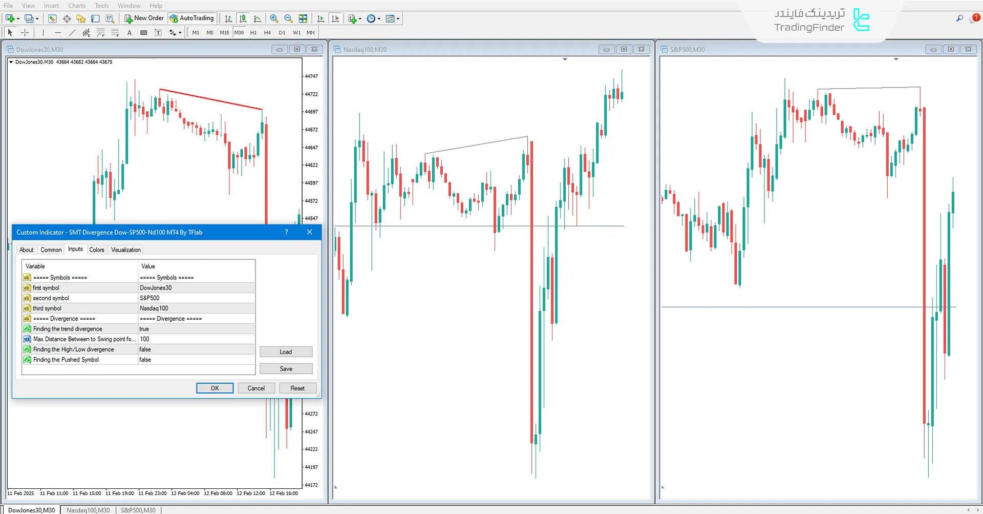Zoom in on the chart
This screenshot has width=983, height=514.
coord(274,18)
